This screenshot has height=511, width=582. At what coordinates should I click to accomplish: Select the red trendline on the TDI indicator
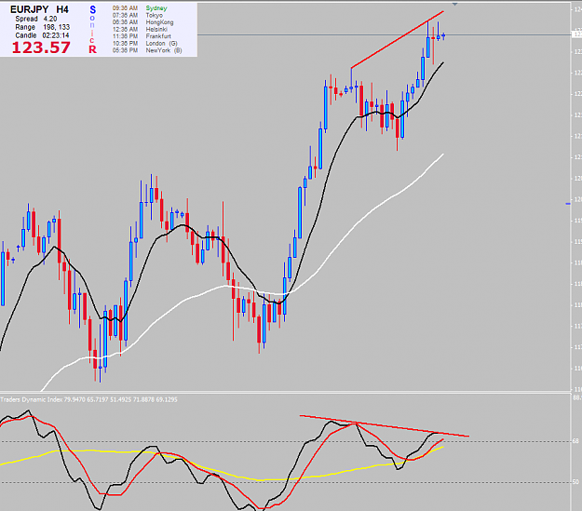pyautogui.click(x=385, y=425)
